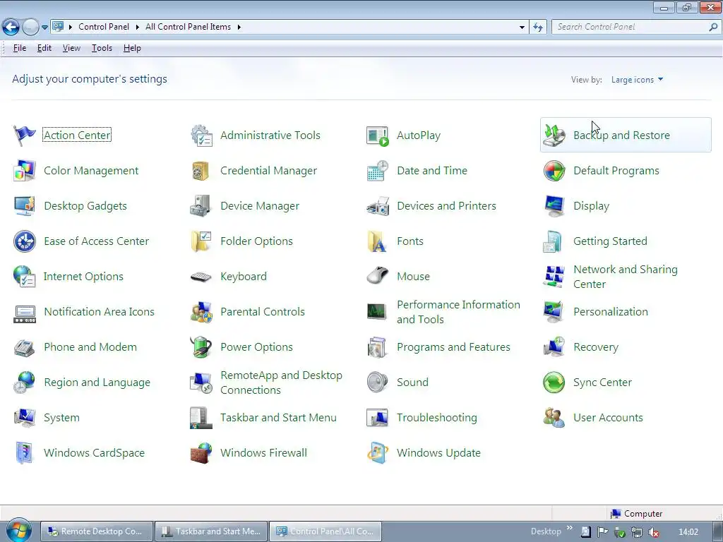Open the View menu
Viewport: 723px width, 542px height.
click(71, 48)
